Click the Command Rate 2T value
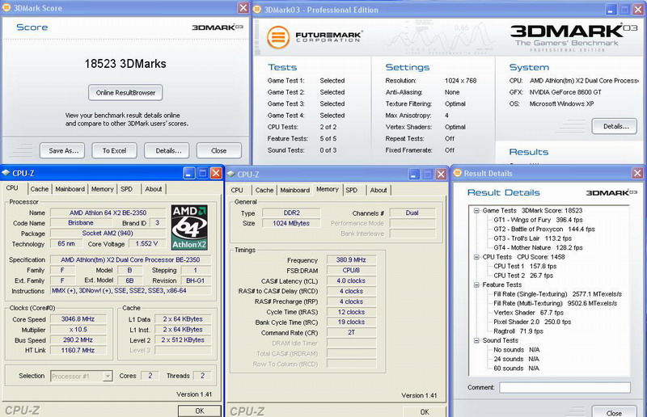Screen dimensions: 647x417 tap(351, 332)
